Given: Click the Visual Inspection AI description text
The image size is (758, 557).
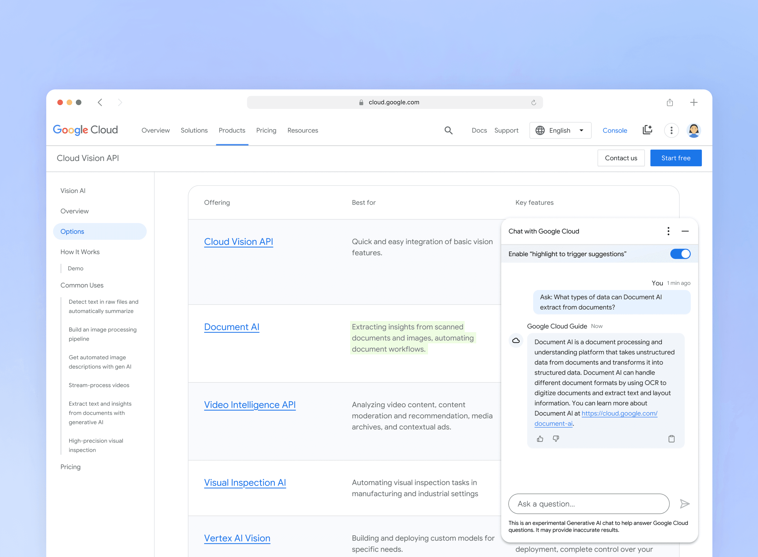Looking at the screenshot, I should click(x=415, y=488).
